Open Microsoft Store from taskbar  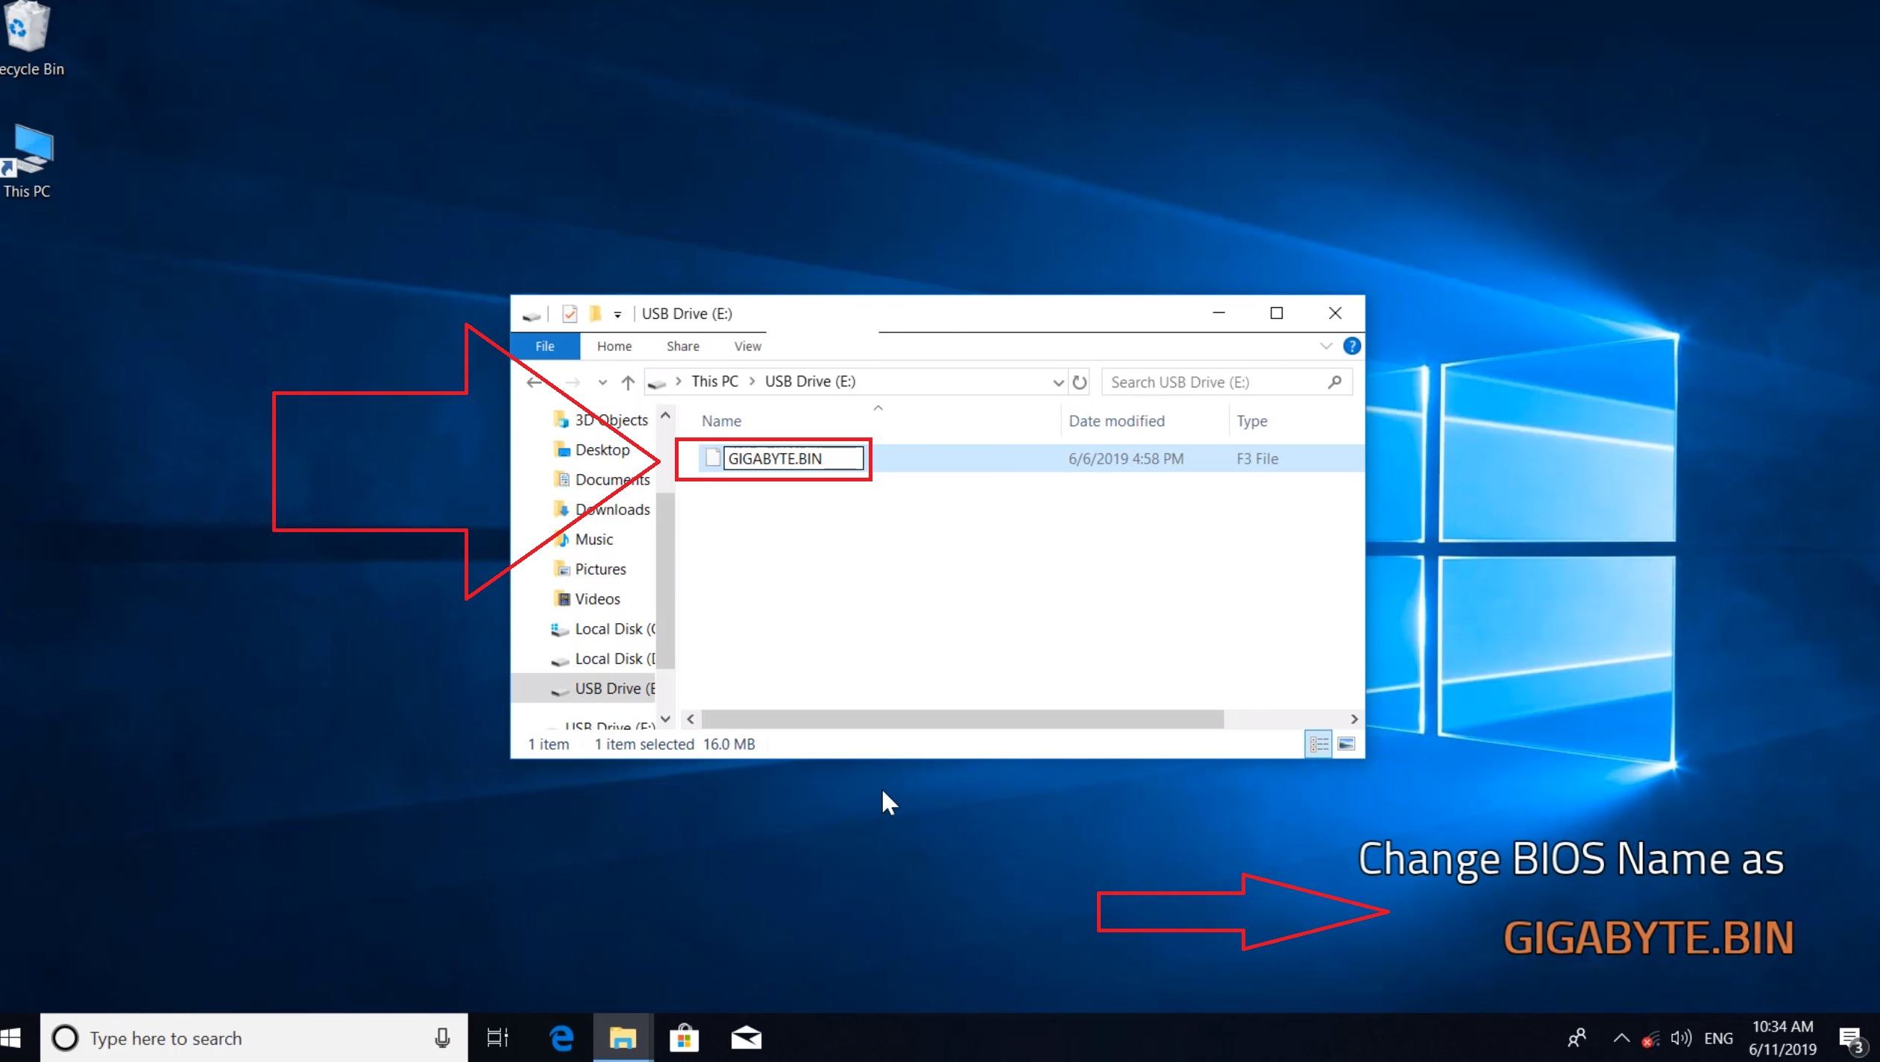click(683, 1037)
